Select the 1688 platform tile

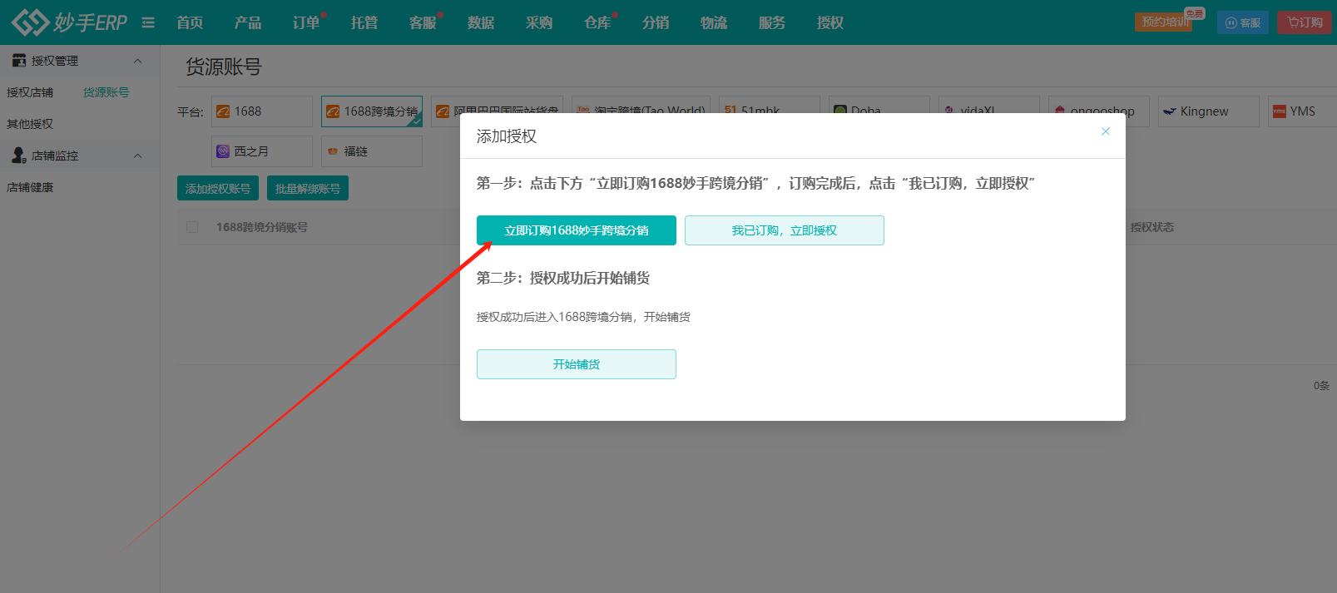pyautogui.click(x=262, y=111)
